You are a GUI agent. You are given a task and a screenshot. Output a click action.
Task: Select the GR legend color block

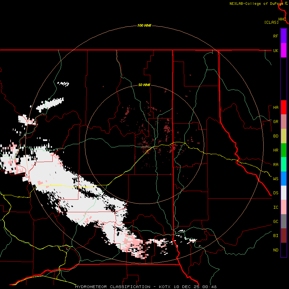pos(284,121)
